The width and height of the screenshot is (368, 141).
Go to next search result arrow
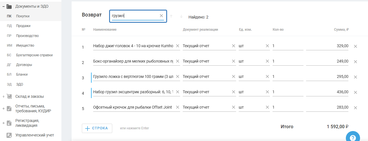[181, 16]
